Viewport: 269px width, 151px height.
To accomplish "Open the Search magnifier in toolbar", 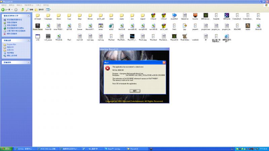I will 30,10.
